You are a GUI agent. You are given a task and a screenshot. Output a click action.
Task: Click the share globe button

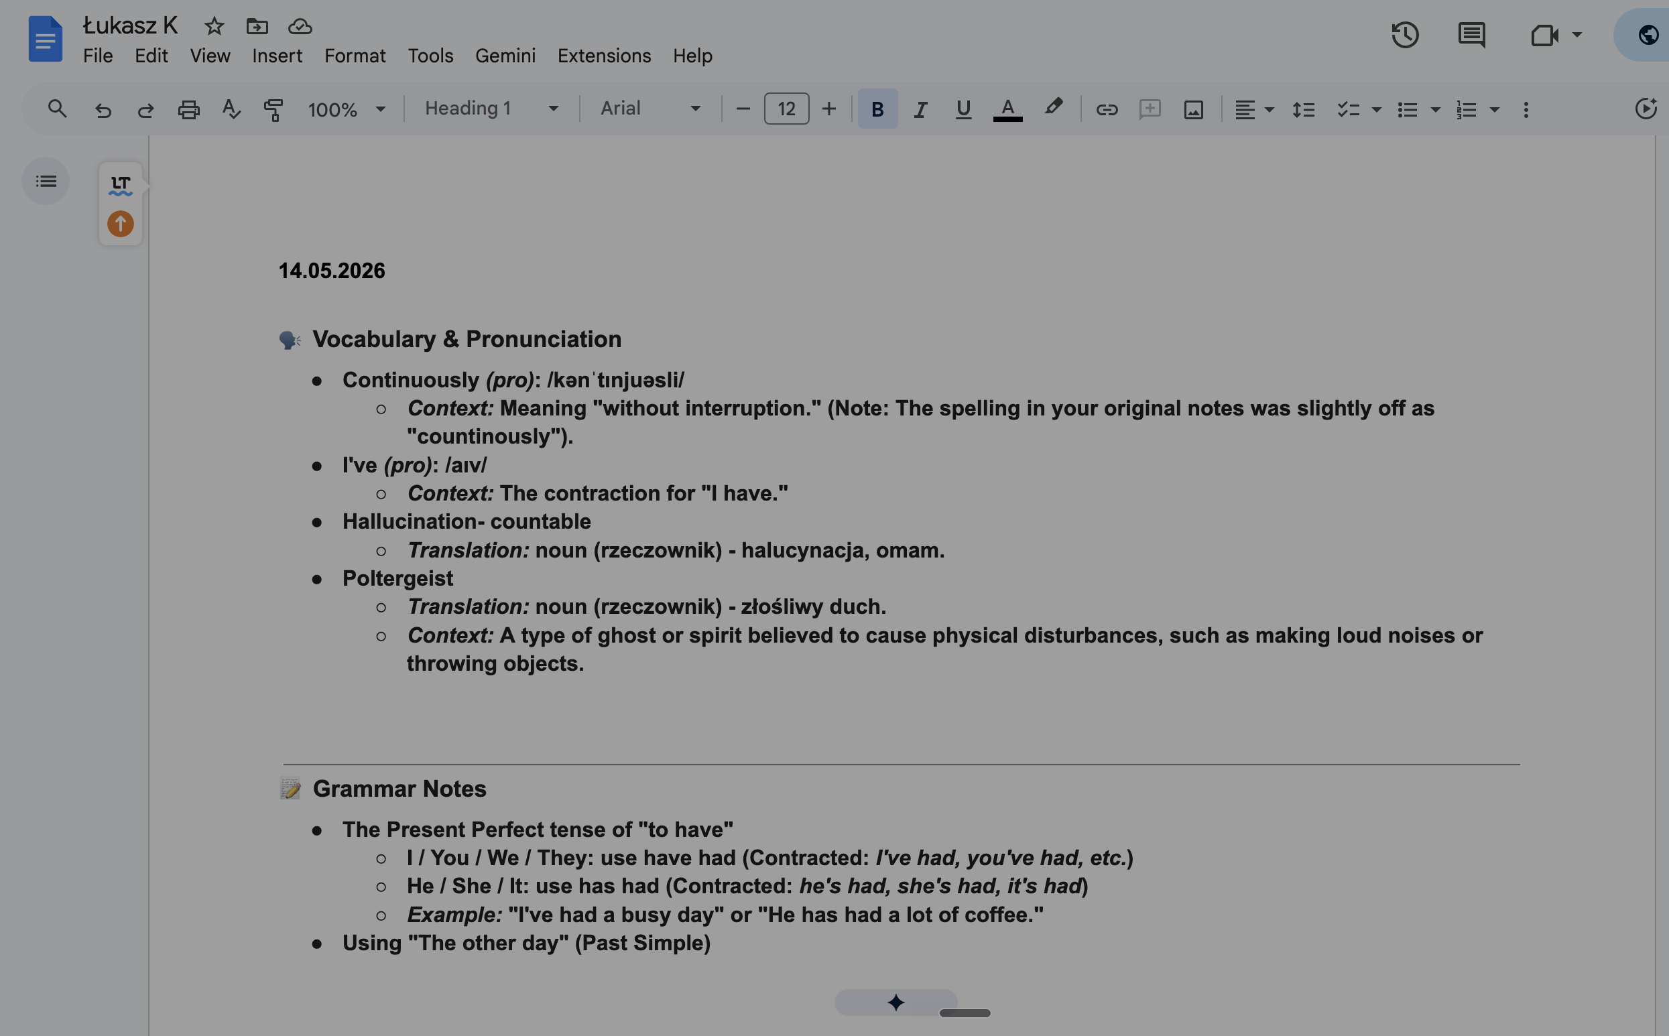point(1648,35)
